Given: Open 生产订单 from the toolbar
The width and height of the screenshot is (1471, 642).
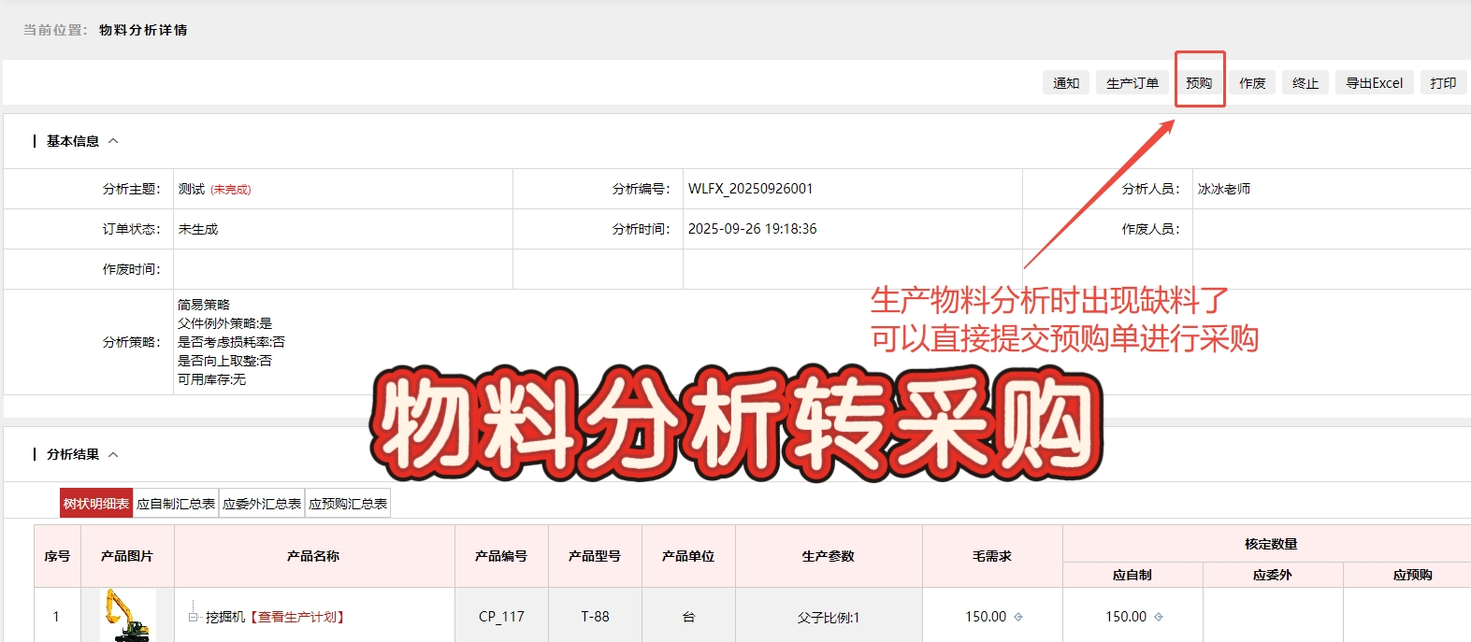Looking at the screenshot, I should click(1132, 83).
